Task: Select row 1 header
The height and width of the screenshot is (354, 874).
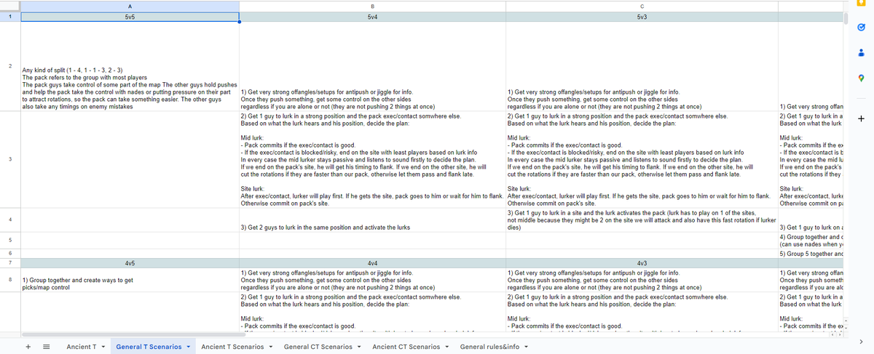Action: click(10, 16)
